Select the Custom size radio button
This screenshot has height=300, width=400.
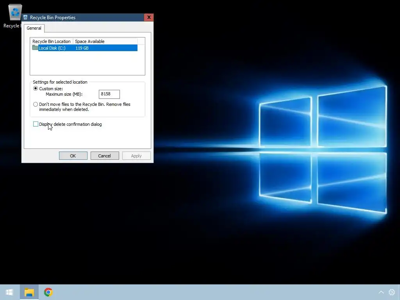click(36, 89)
